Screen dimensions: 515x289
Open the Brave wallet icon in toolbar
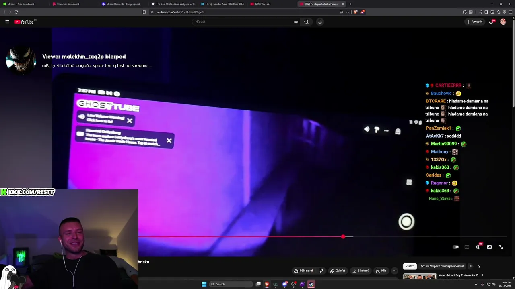[x=492, y=12]
